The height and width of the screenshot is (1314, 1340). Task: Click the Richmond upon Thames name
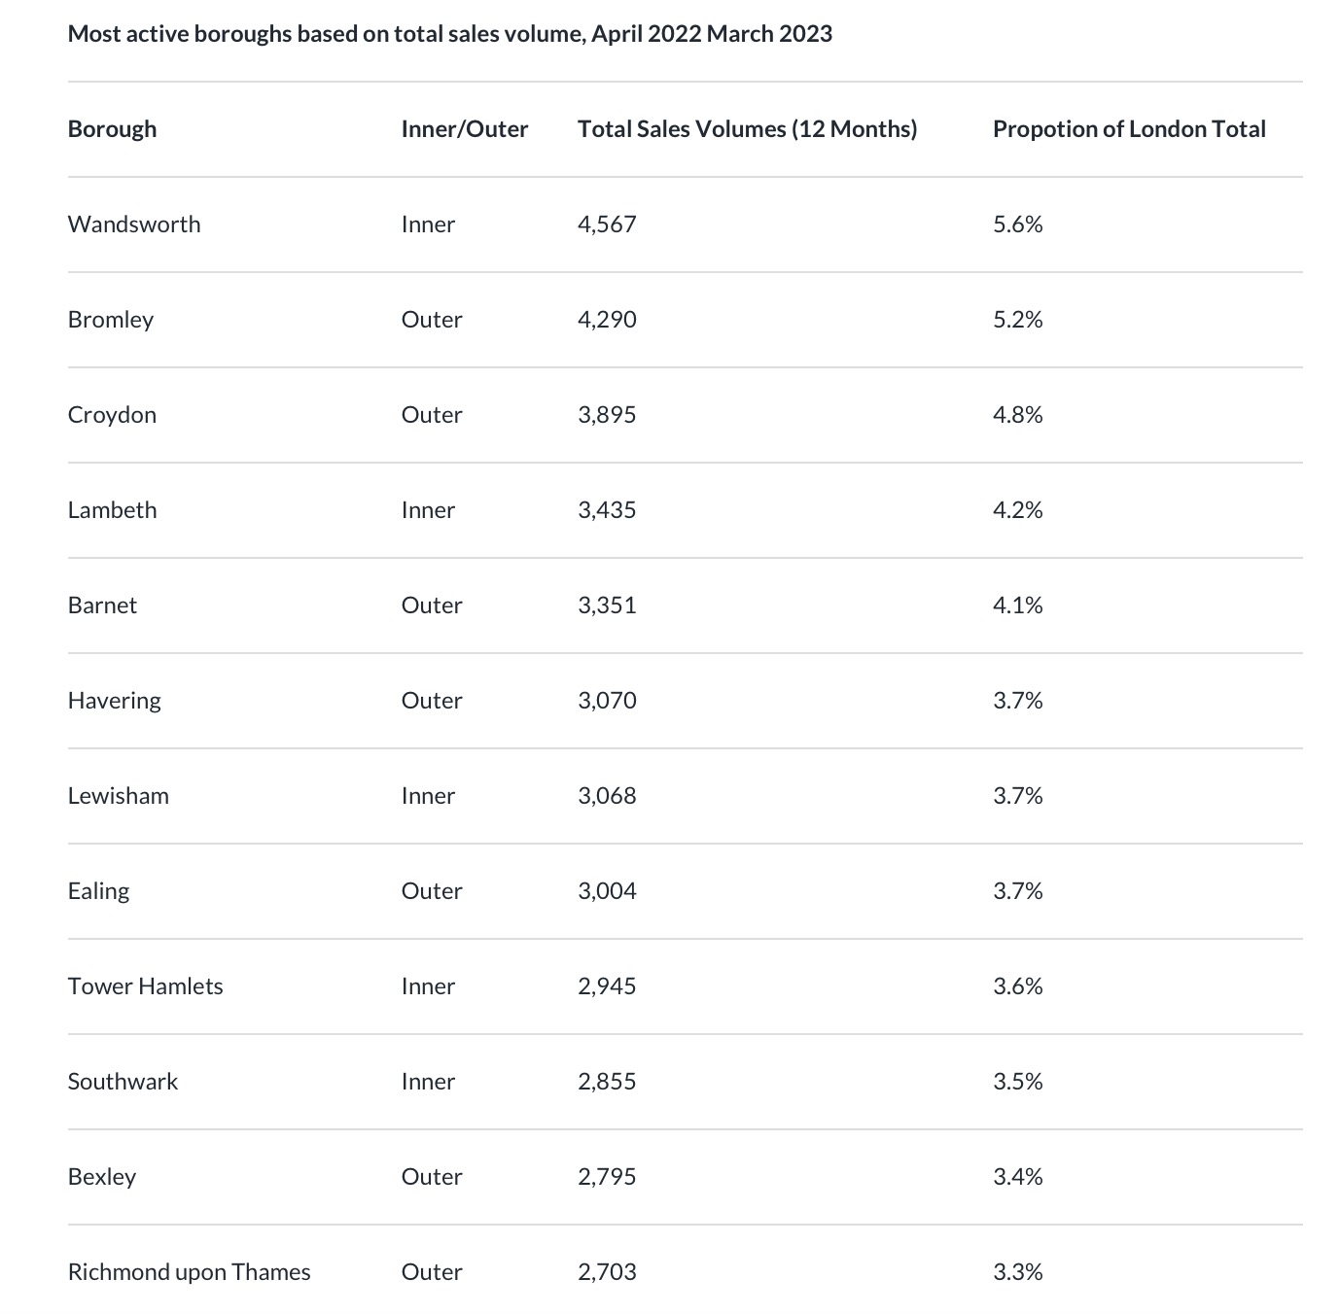pyautogui.click(x=189, y=1272)
